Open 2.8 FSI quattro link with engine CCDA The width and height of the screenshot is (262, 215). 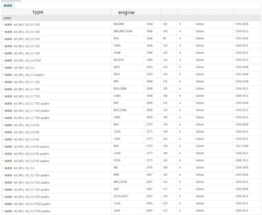27,154
